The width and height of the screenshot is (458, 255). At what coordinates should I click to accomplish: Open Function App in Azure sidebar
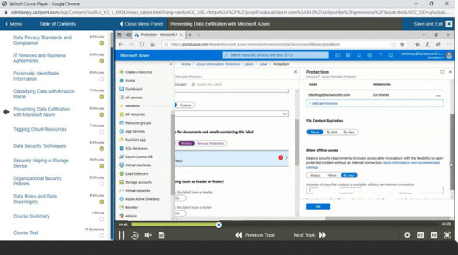pos(133,140)
